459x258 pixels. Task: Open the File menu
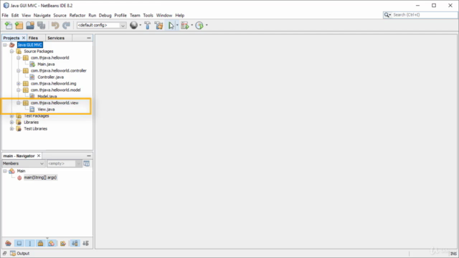click(5, 15)
